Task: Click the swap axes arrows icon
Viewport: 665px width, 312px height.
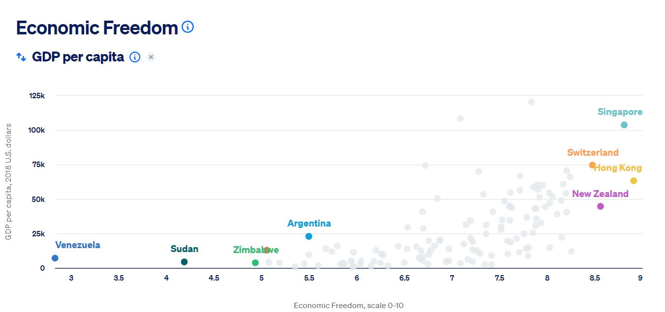Action: (21, 57)
